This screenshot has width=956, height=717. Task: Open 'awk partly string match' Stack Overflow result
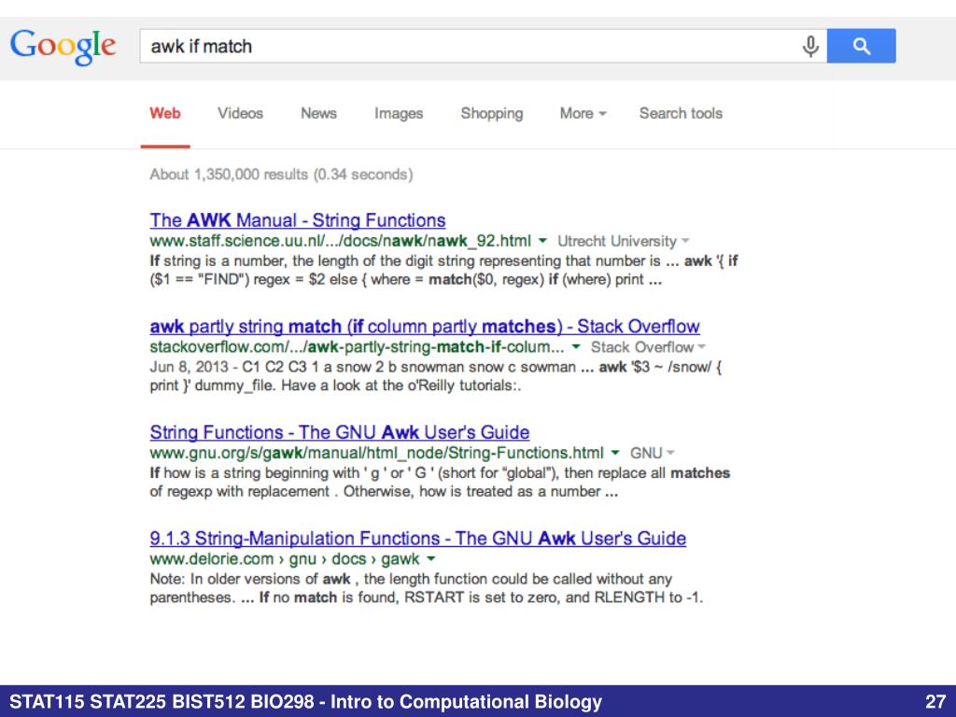point(425,326)
